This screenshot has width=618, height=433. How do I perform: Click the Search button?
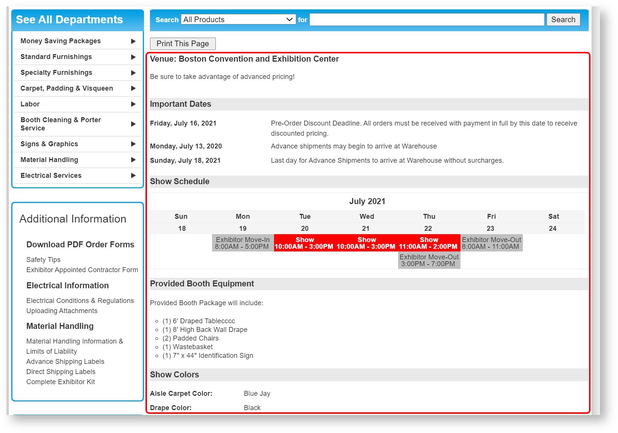563,19
